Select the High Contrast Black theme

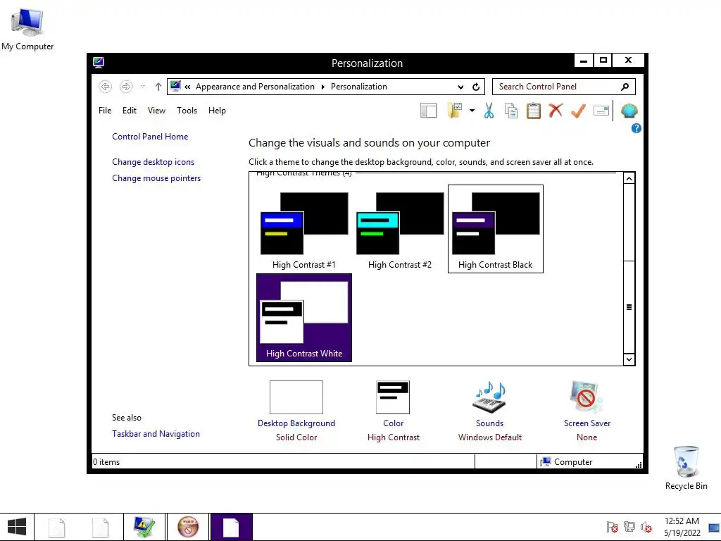tap(495, 229)
